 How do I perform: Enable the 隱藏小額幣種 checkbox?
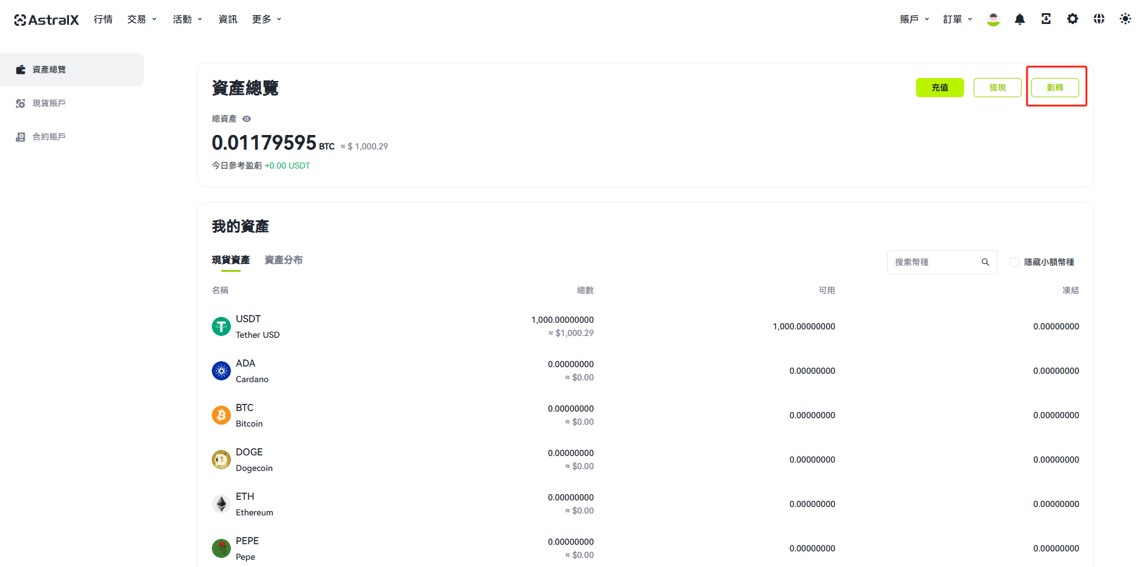coord(1014,262)
